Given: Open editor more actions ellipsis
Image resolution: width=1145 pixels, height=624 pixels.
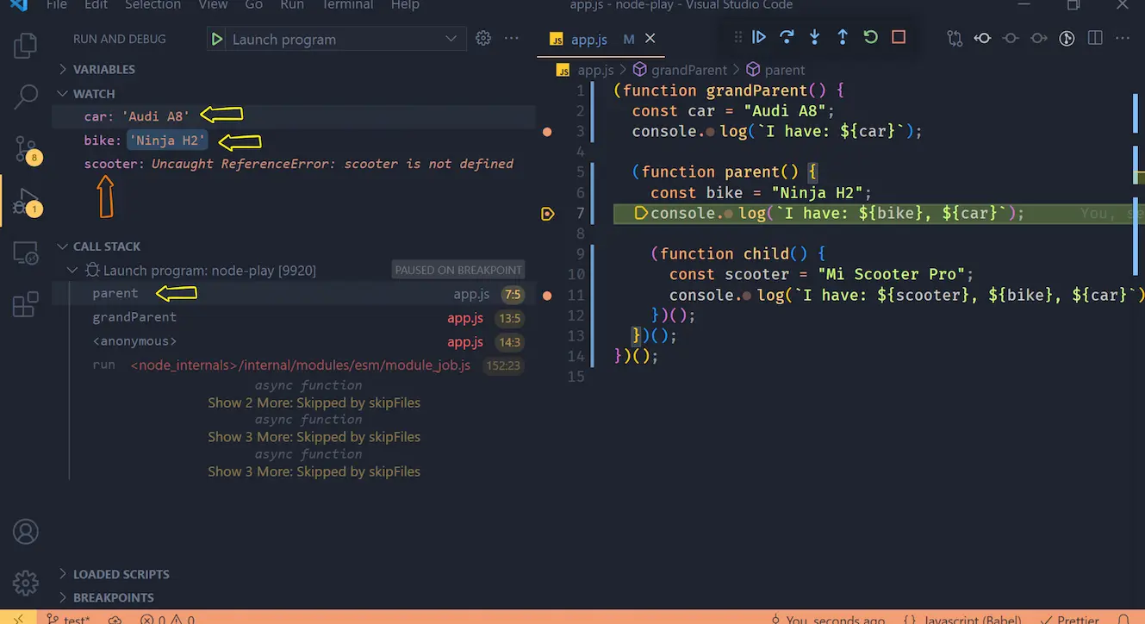Looking at the screenshot, I should [1123, 38].
